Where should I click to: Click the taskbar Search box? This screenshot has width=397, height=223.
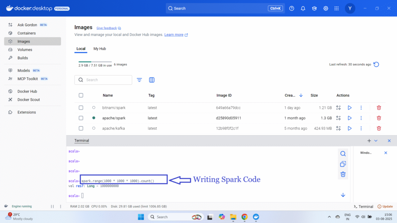click(176, 217)
